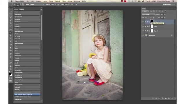Select the Blur tool
This screenshot has height=104, width=185.
coord(11,48)
